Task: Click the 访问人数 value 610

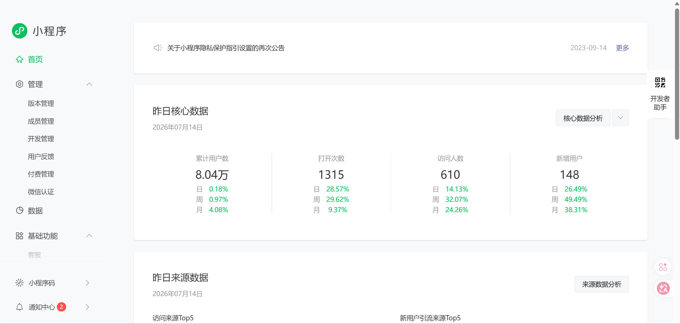Action: pyautogui.click(x=450, y=174)
